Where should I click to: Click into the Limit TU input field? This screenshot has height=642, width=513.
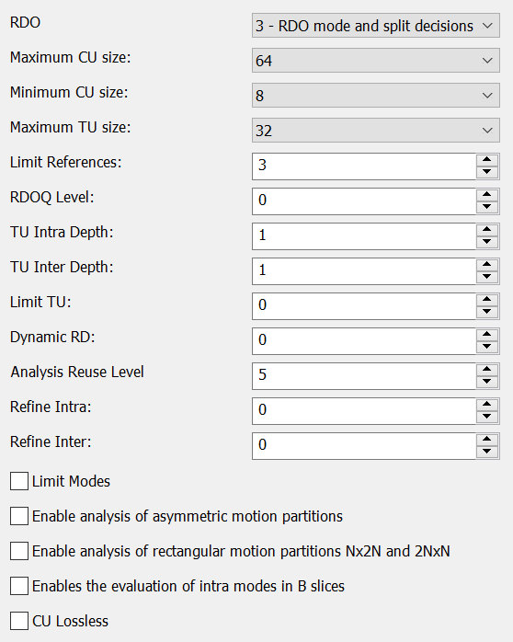pyautogui.click(x=364, y=306)
